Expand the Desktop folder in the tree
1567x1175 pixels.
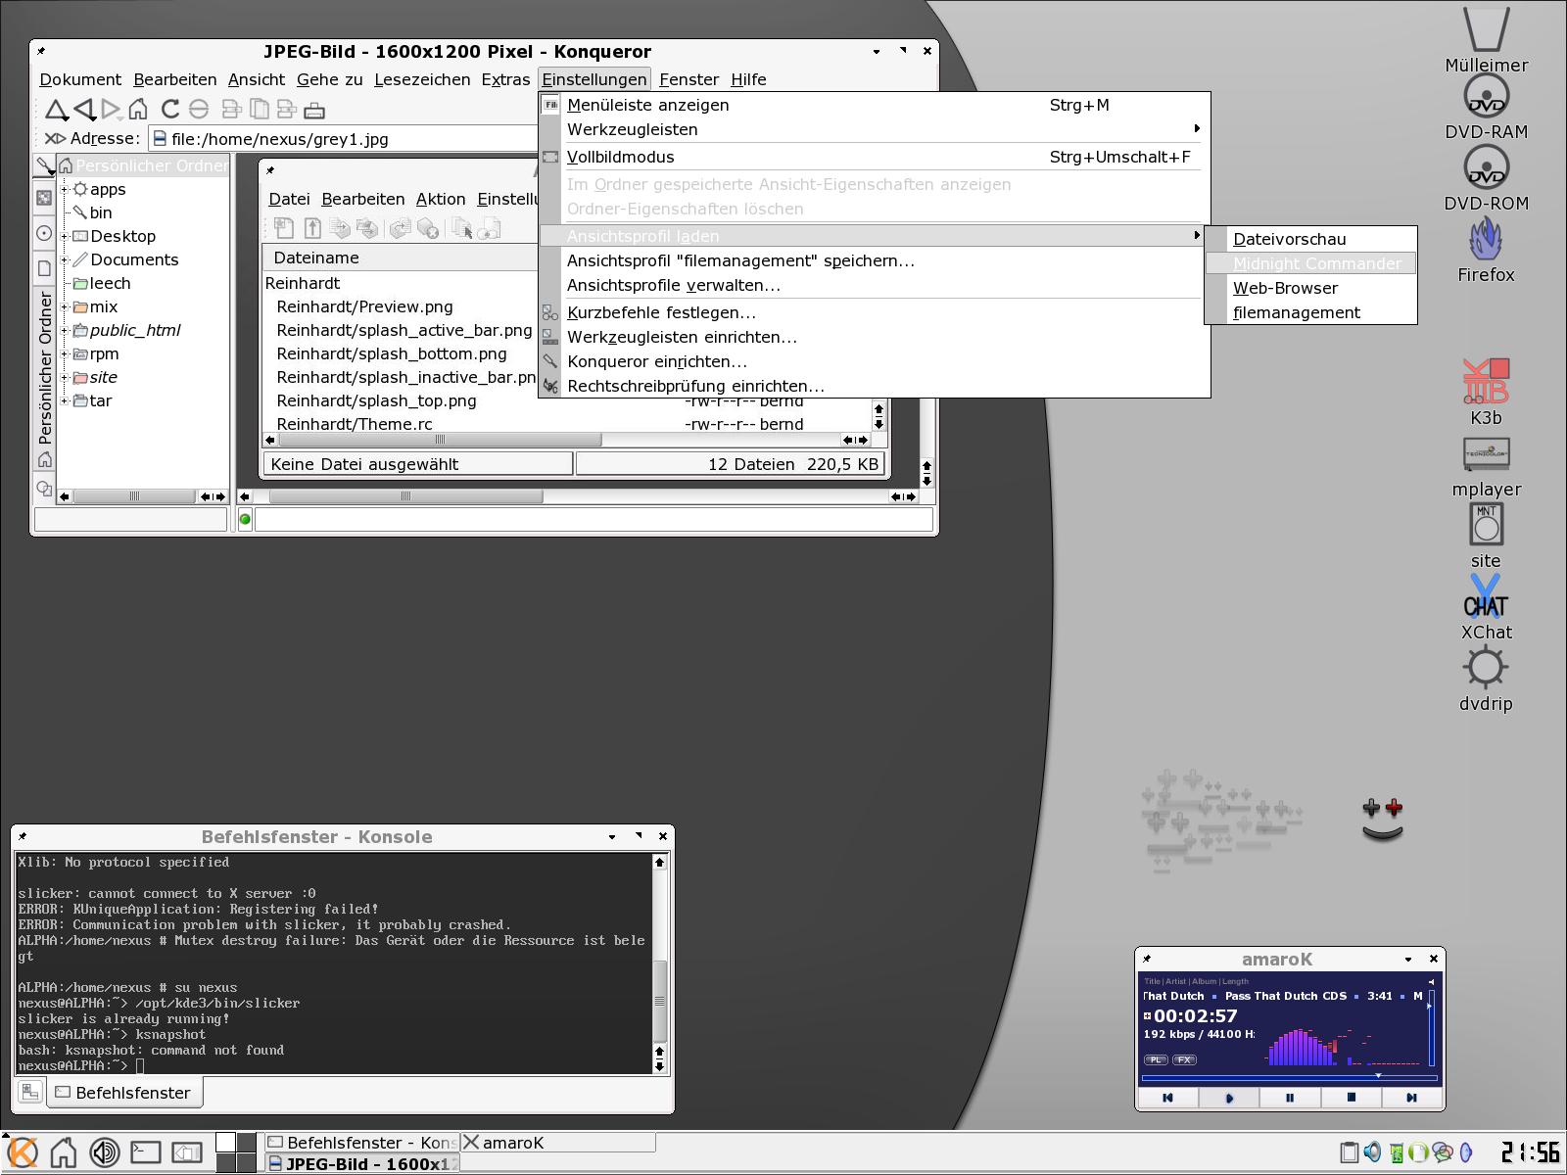[65, 236]
